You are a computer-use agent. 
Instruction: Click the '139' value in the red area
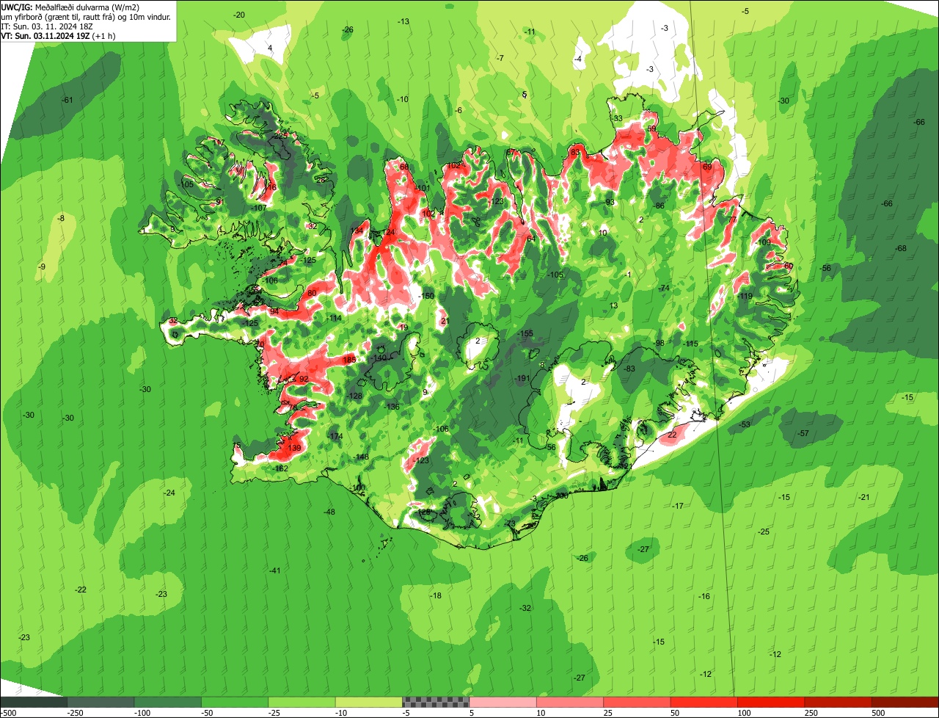click(x=294, y=448)
